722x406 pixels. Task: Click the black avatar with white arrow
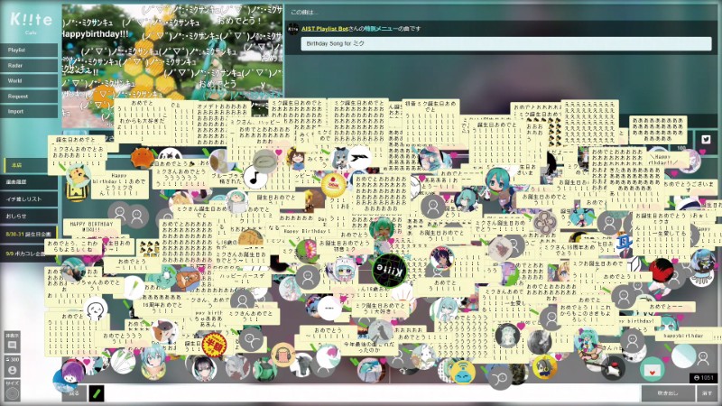pos(360,159)
